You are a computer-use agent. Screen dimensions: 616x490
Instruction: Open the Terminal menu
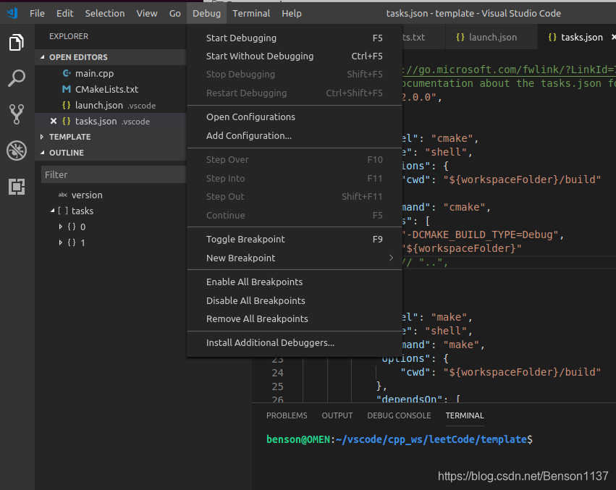251,13
